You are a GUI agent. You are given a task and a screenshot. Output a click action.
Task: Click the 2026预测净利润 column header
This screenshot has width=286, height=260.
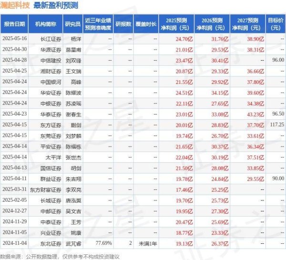(x=212, y=24)
